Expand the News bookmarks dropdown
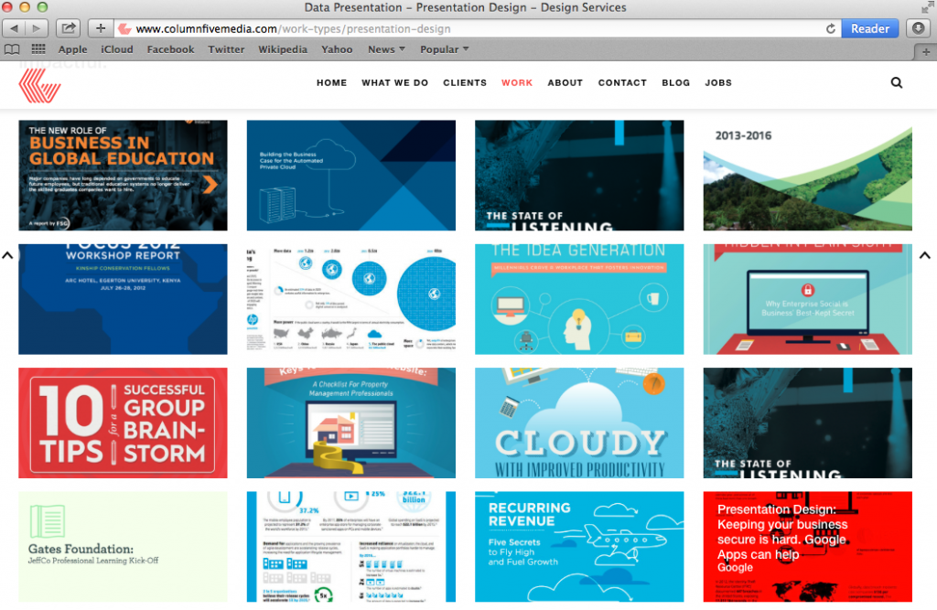 [387, 49]
